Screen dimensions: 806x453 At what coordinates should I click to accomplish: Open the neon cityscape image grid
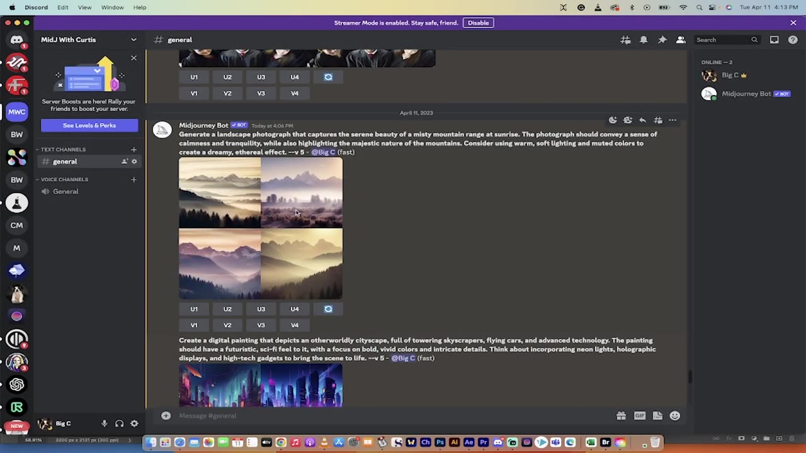coord(261,385)
